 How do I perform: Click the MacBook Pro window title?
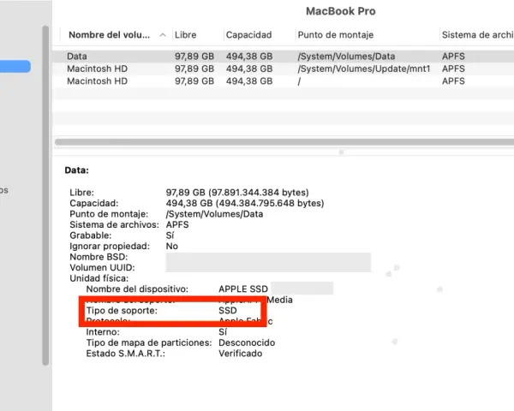[341, 11]
